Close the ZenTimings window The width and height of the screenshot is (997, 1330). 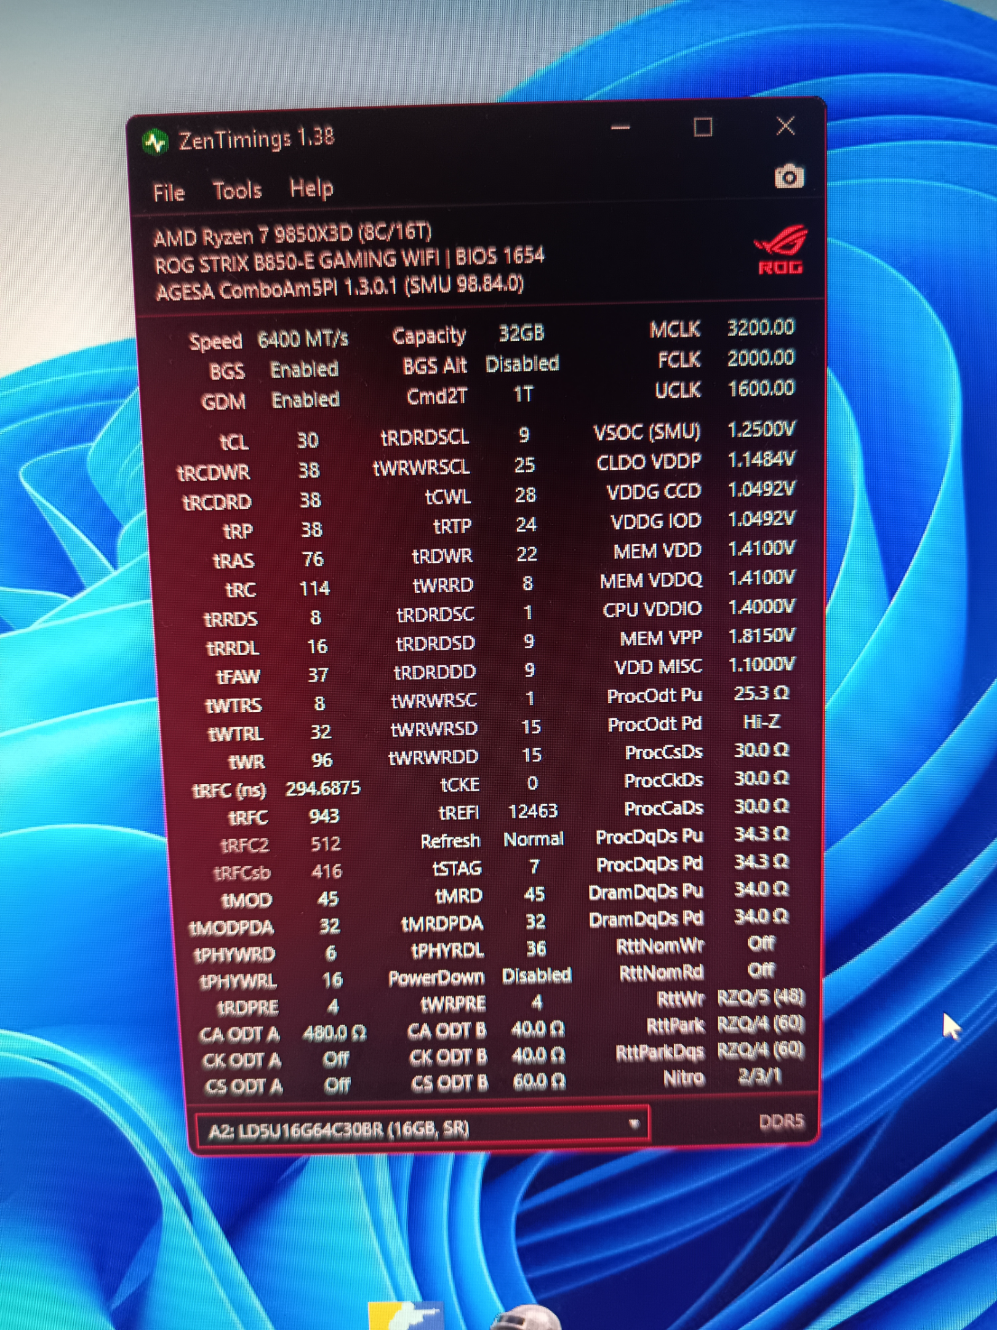tap(786, 126)
